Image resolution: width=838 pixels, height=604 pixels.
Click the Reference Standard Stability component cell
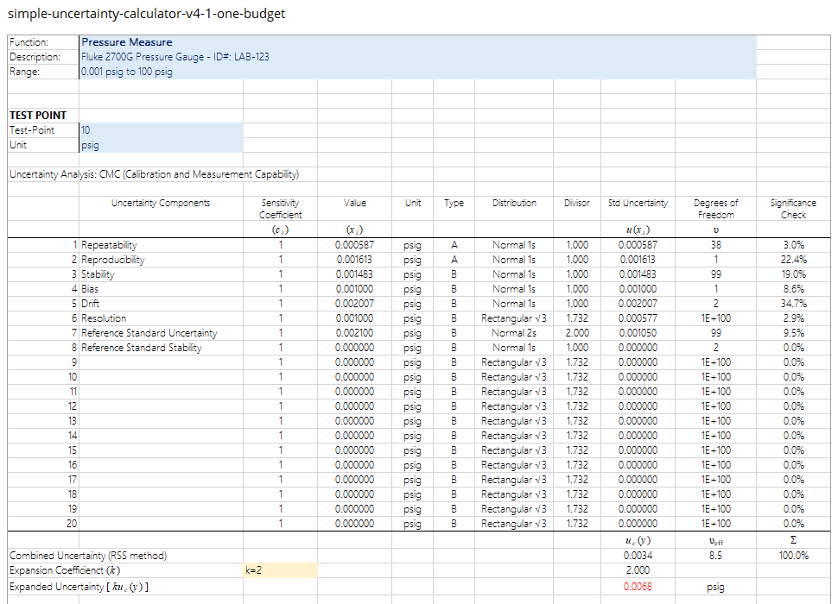coord(161,348)
